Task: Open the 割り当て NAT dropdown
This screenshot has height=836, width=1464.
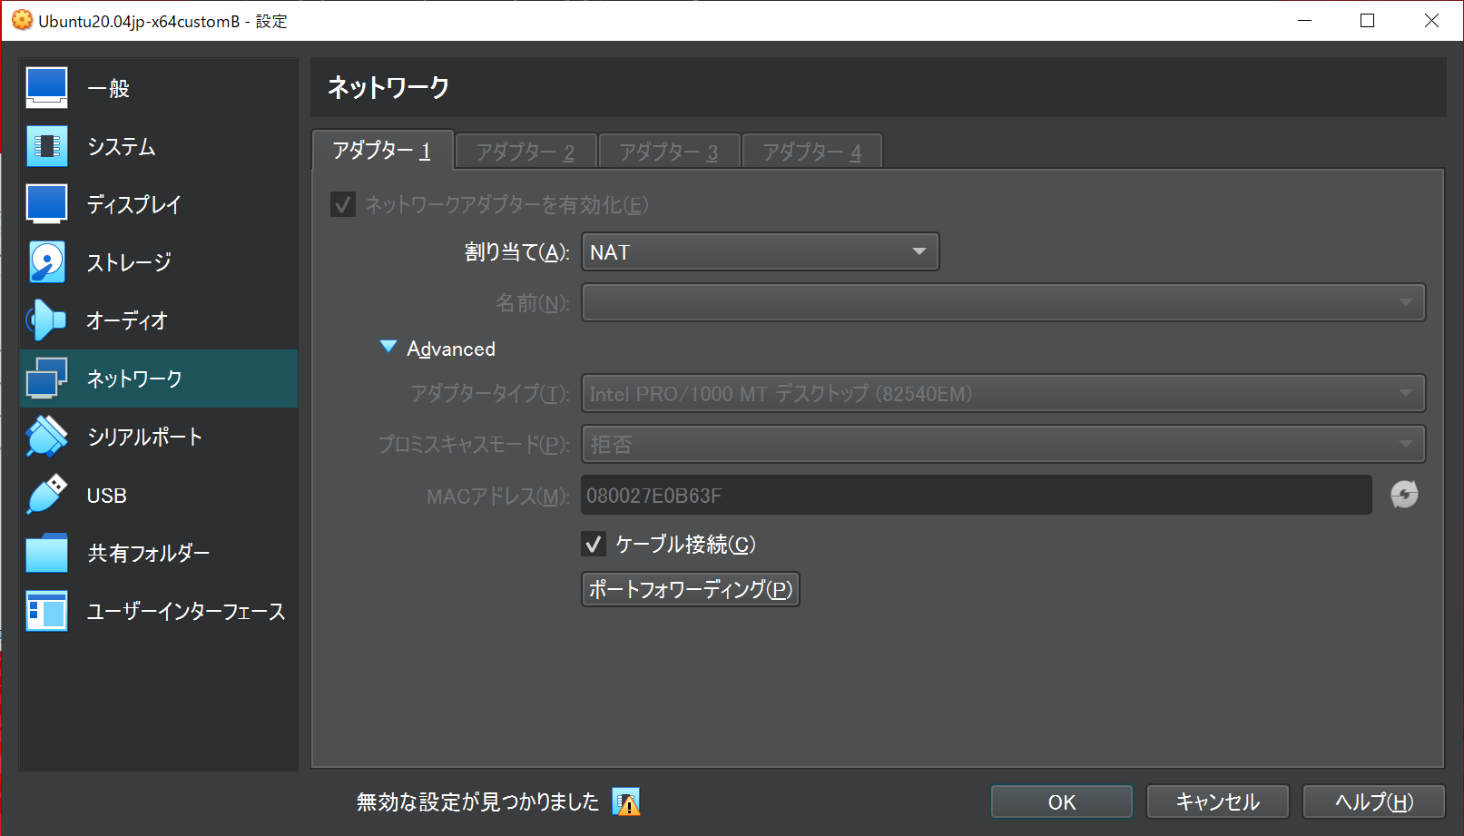Action: click(760, 251)
